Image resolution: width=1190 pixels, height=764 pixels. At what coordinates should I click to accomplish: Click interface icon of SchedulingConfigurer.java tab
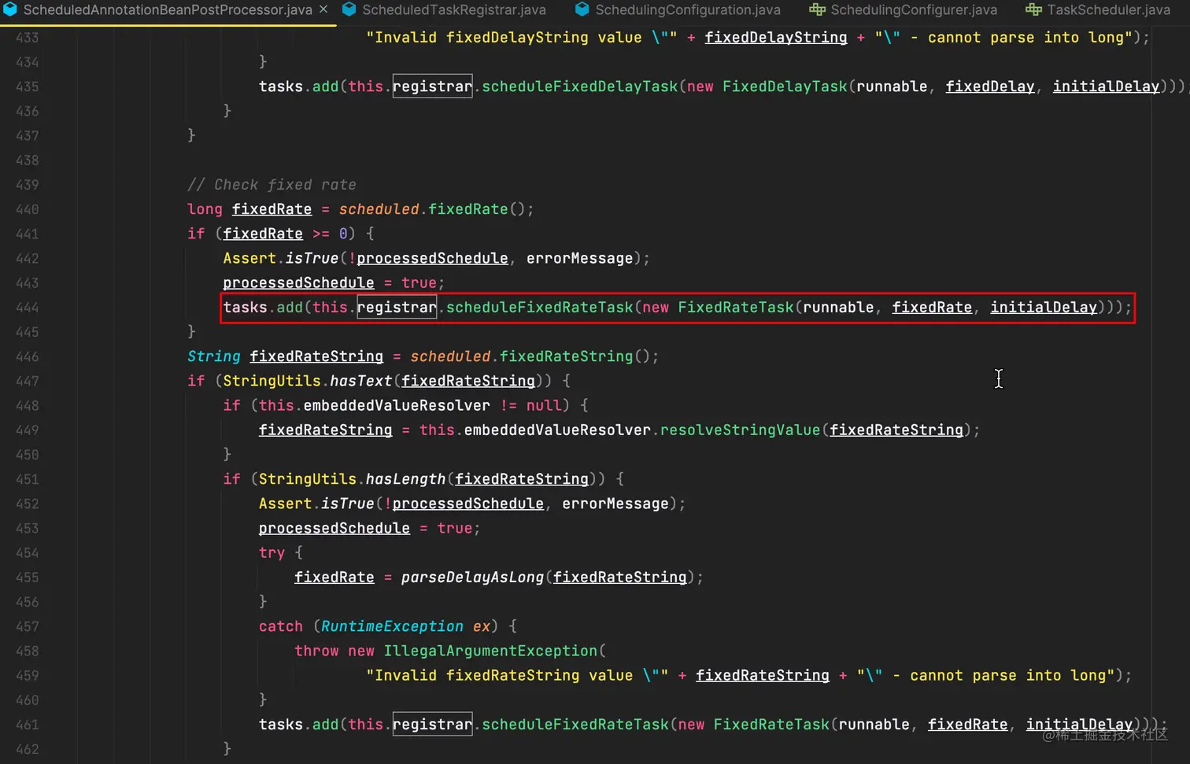[x=818, y=10]
